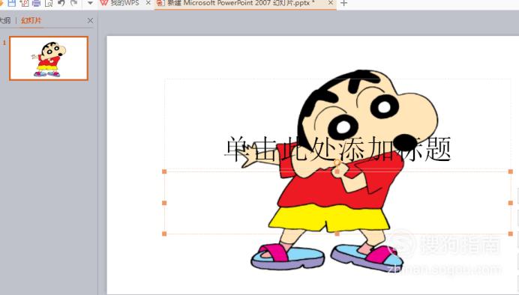This screenshot has width=519, height=295.
Task: Click the Print icon in quick toolbar
Action: (36, 3)
